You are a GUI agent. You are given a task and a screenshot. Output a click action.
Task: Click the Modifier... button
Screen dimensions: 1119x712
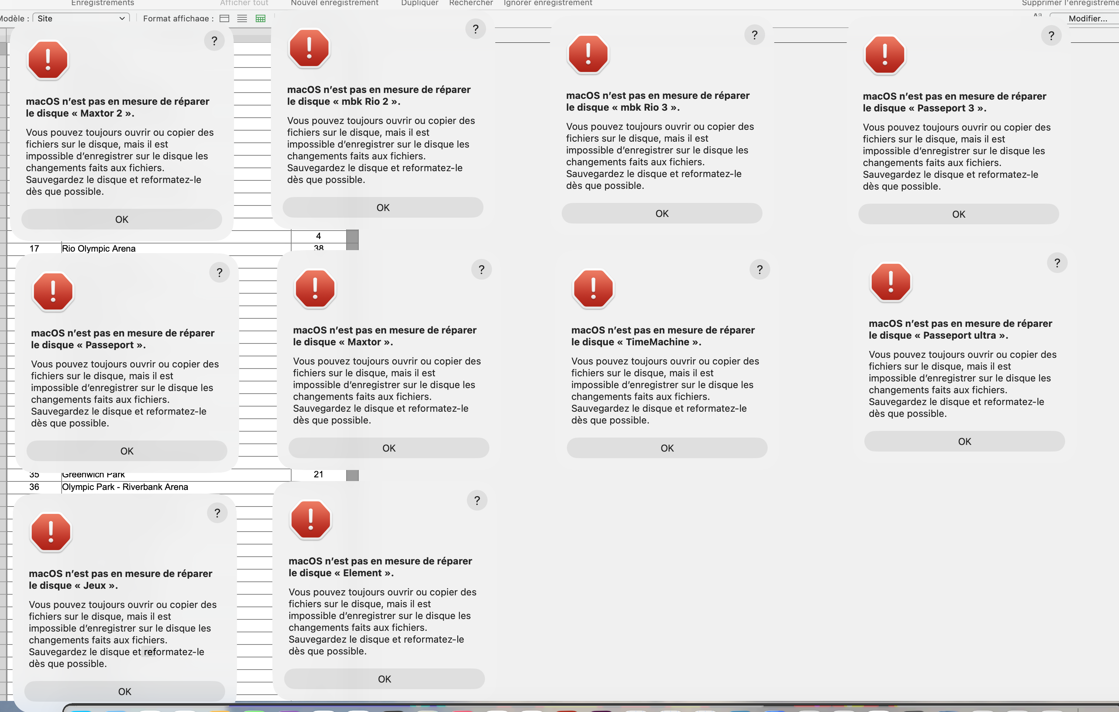click(1087, 18)
